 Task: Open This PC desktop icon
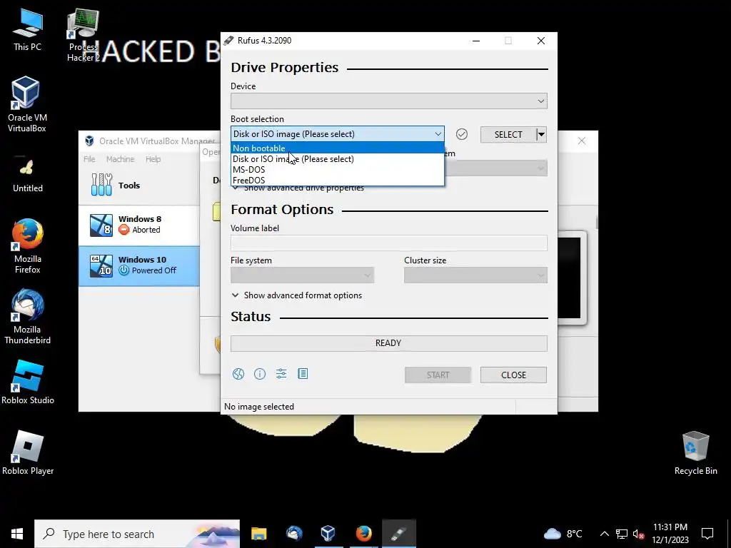coord(28,30)
